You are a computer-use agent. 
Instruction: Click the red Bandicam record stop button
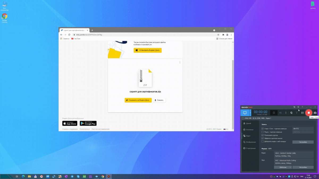(309, 113)
